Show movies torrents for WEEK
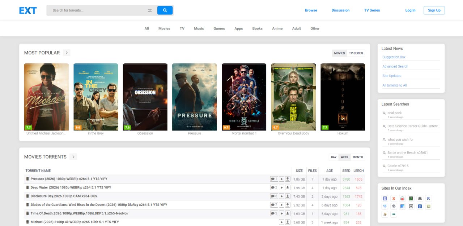Viewport: 463px width, 226px height. pos(344,157)
